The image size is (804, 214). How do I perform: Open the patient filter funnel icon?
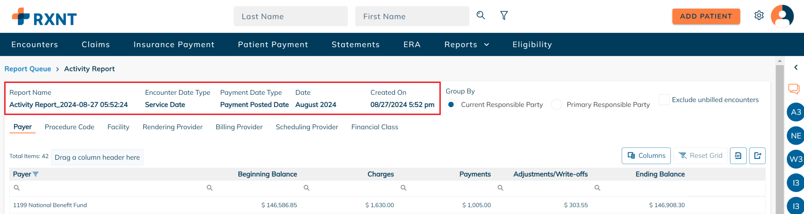(504, 15)
